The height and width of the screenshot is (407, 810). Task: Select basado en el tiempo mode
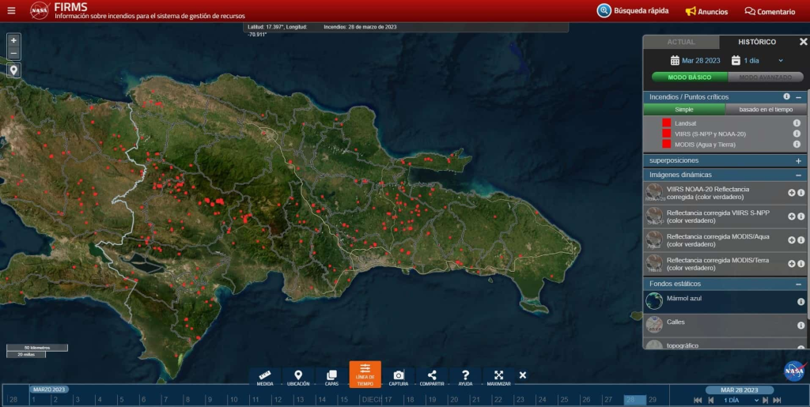coord(766,109)
